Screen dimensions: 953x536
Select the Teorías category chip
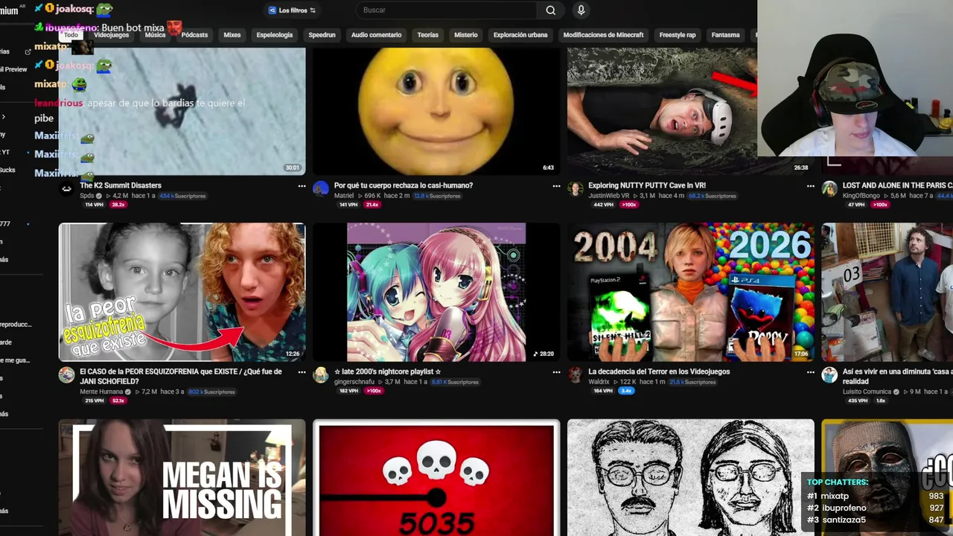point(428,35)
